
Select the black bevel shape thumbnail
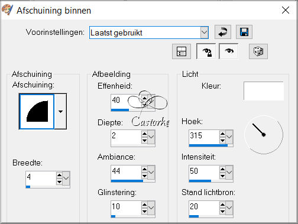(37, 112)
